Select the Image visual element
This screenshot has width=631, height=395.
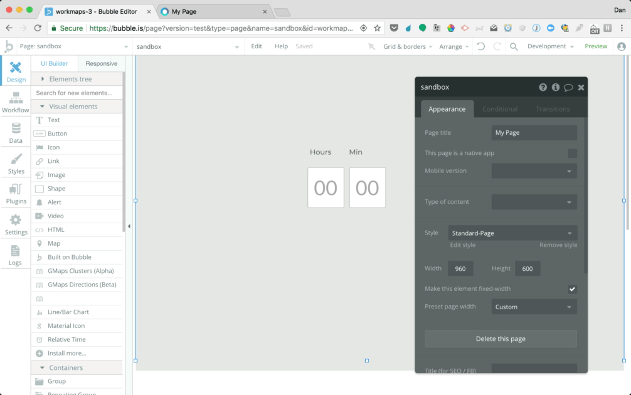click(x=77, y=174)
